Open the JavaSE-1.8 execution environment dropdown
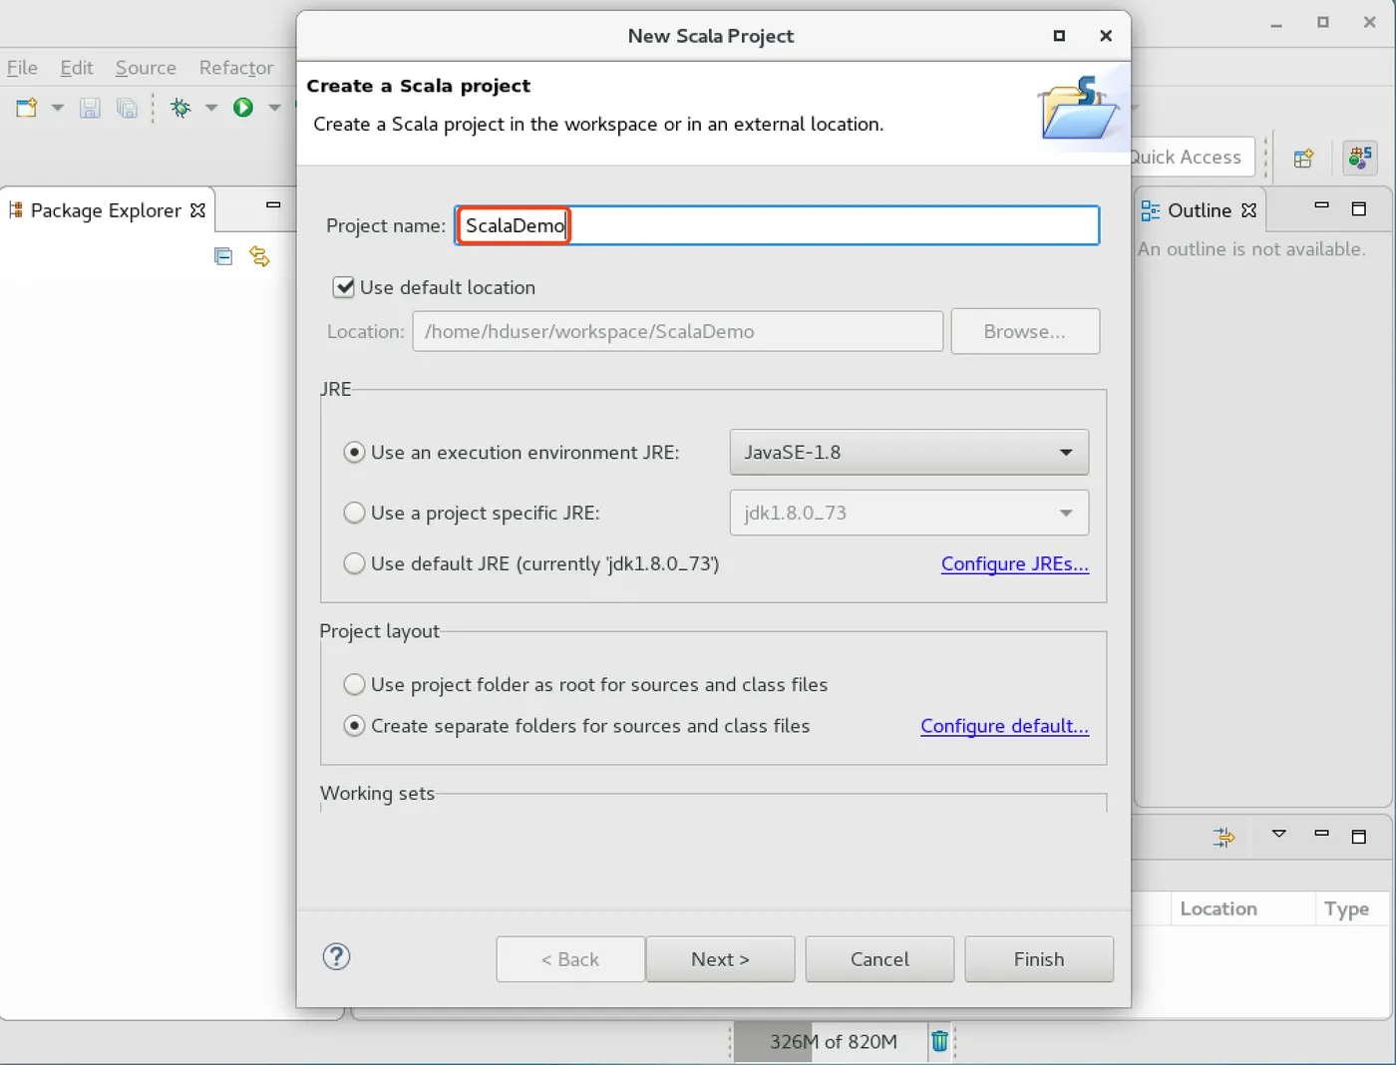Image resolution: width=1396 pixels, height=1065 pixels. (909, 453)
